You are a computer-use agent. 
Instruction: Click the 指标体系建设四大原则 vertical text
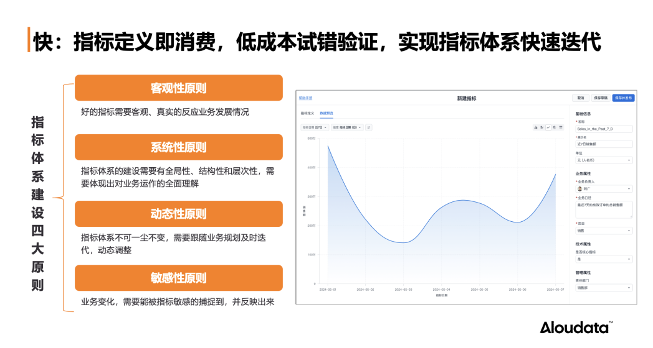37,203
